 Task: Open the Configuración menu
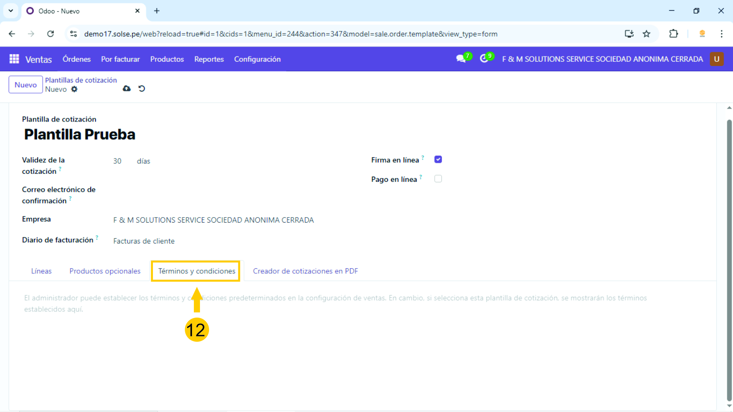pos(257,59)
